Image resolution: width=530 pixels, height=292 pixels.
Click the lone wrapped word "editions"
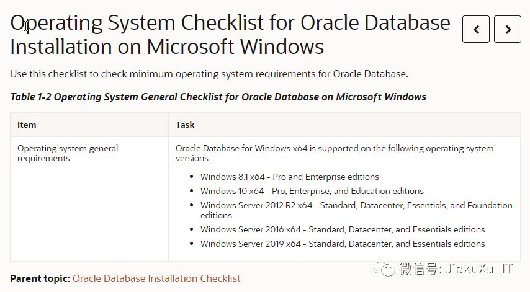216,215
